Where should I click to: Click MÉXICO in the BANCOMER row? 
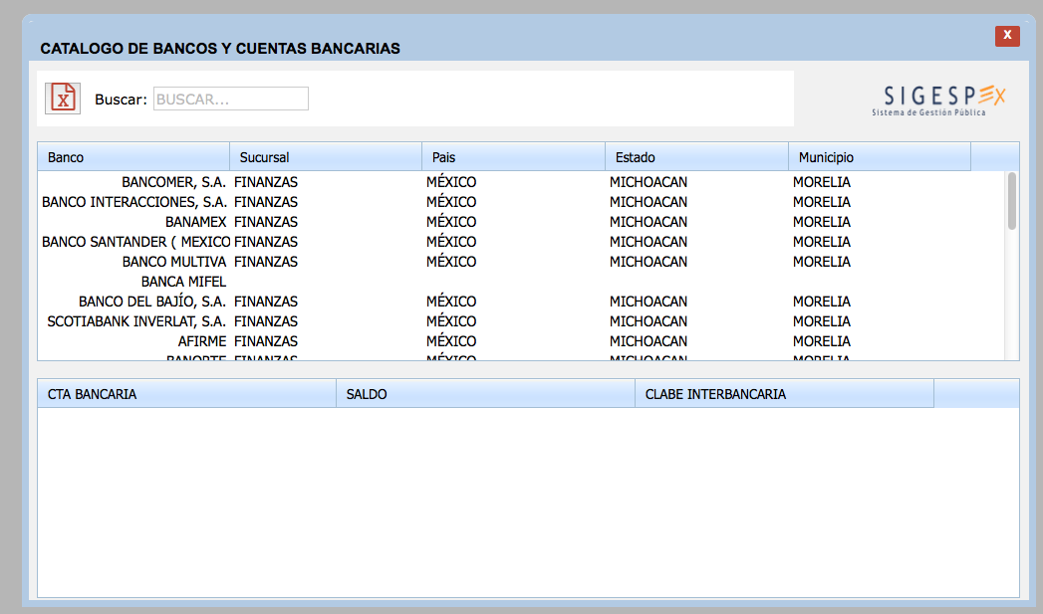click(451, 182)
